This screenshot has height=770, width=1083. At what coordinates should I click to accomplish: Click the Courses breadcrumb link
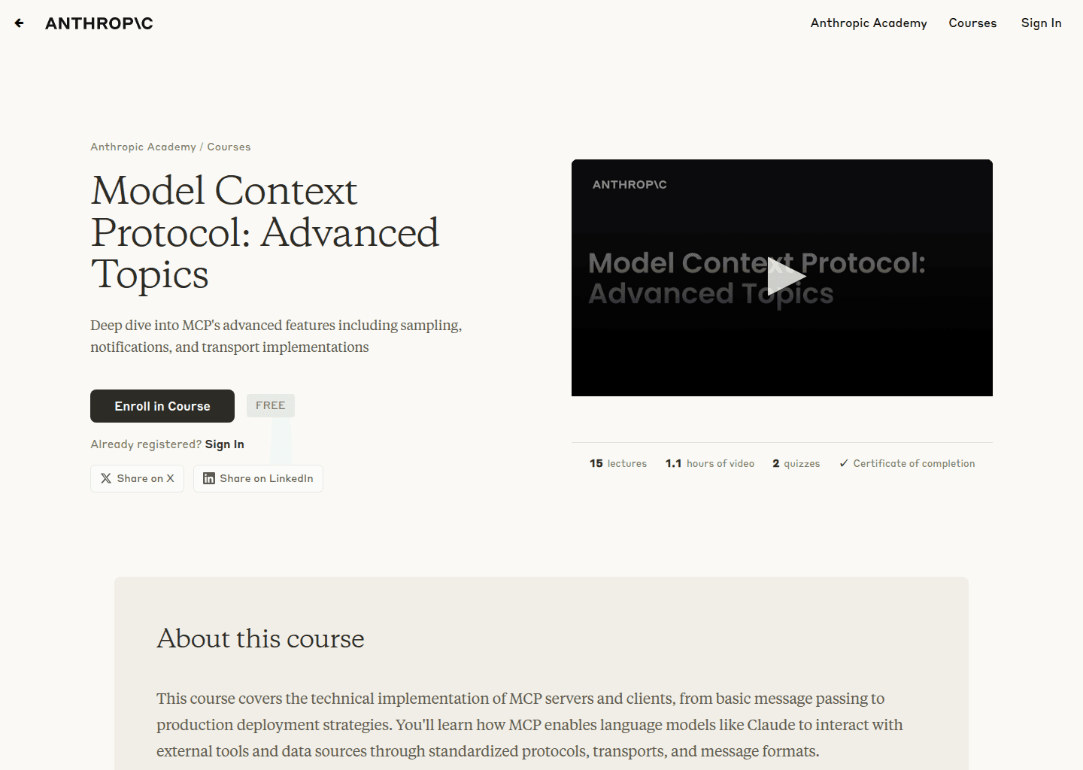[229, 147]
